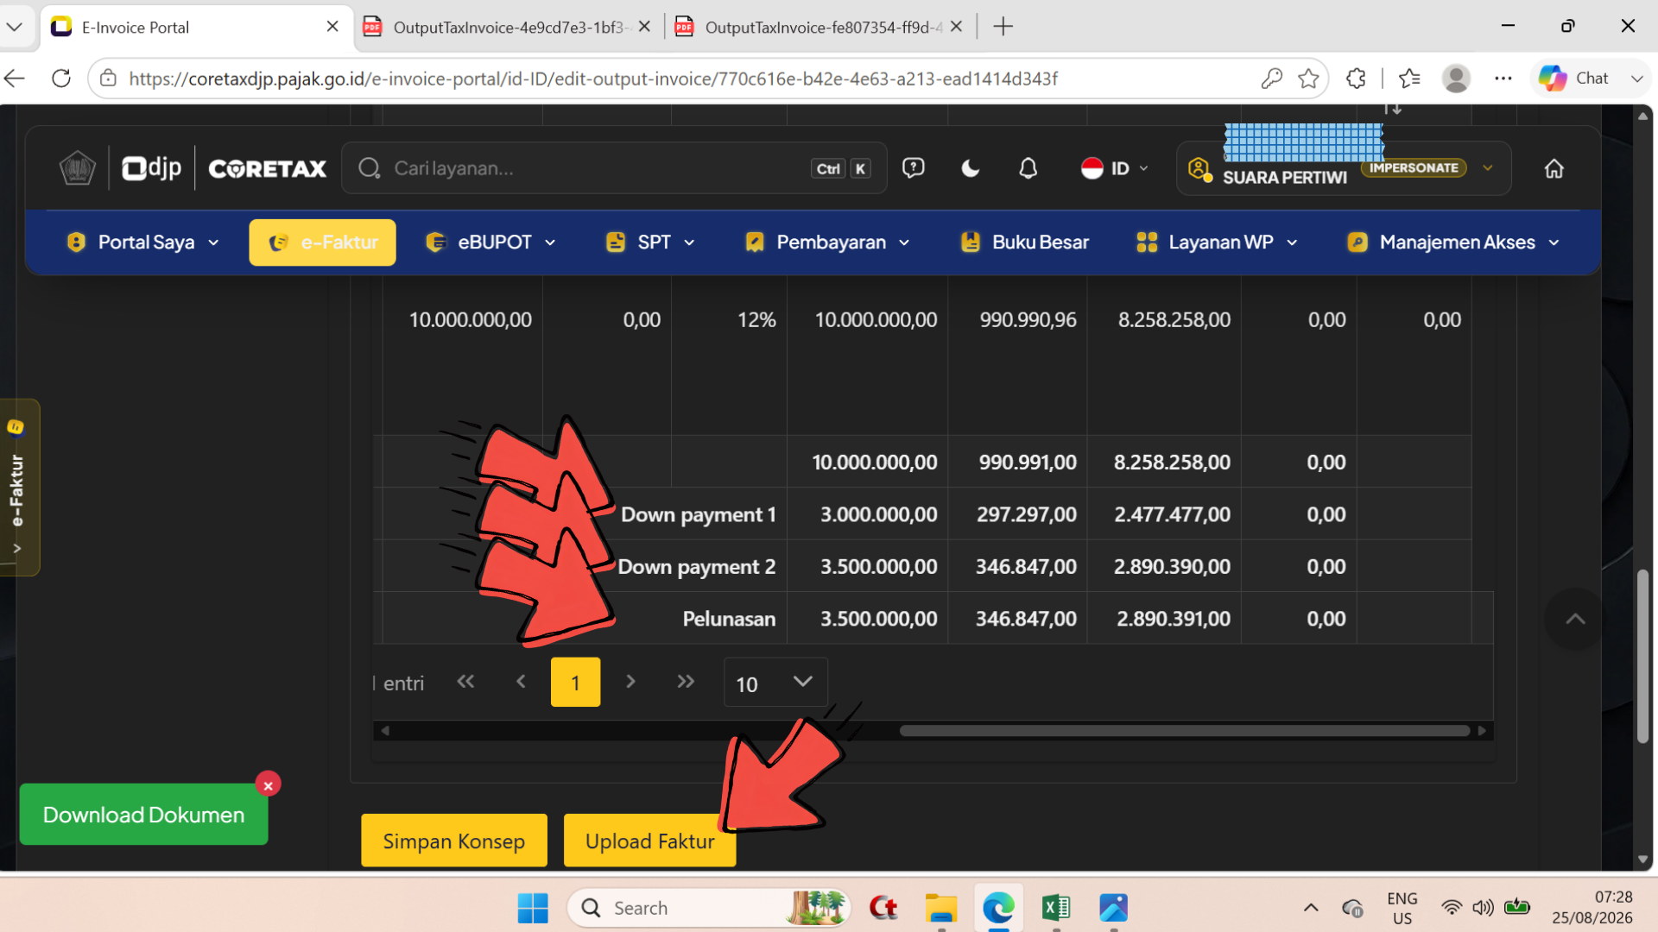
Task: Open the Windows Start menu
Action: pos(532,908)
